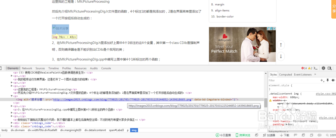The width and height of the screenshot is (336, 138).
Task: Open the img src URL link
Action: (122, 100)
